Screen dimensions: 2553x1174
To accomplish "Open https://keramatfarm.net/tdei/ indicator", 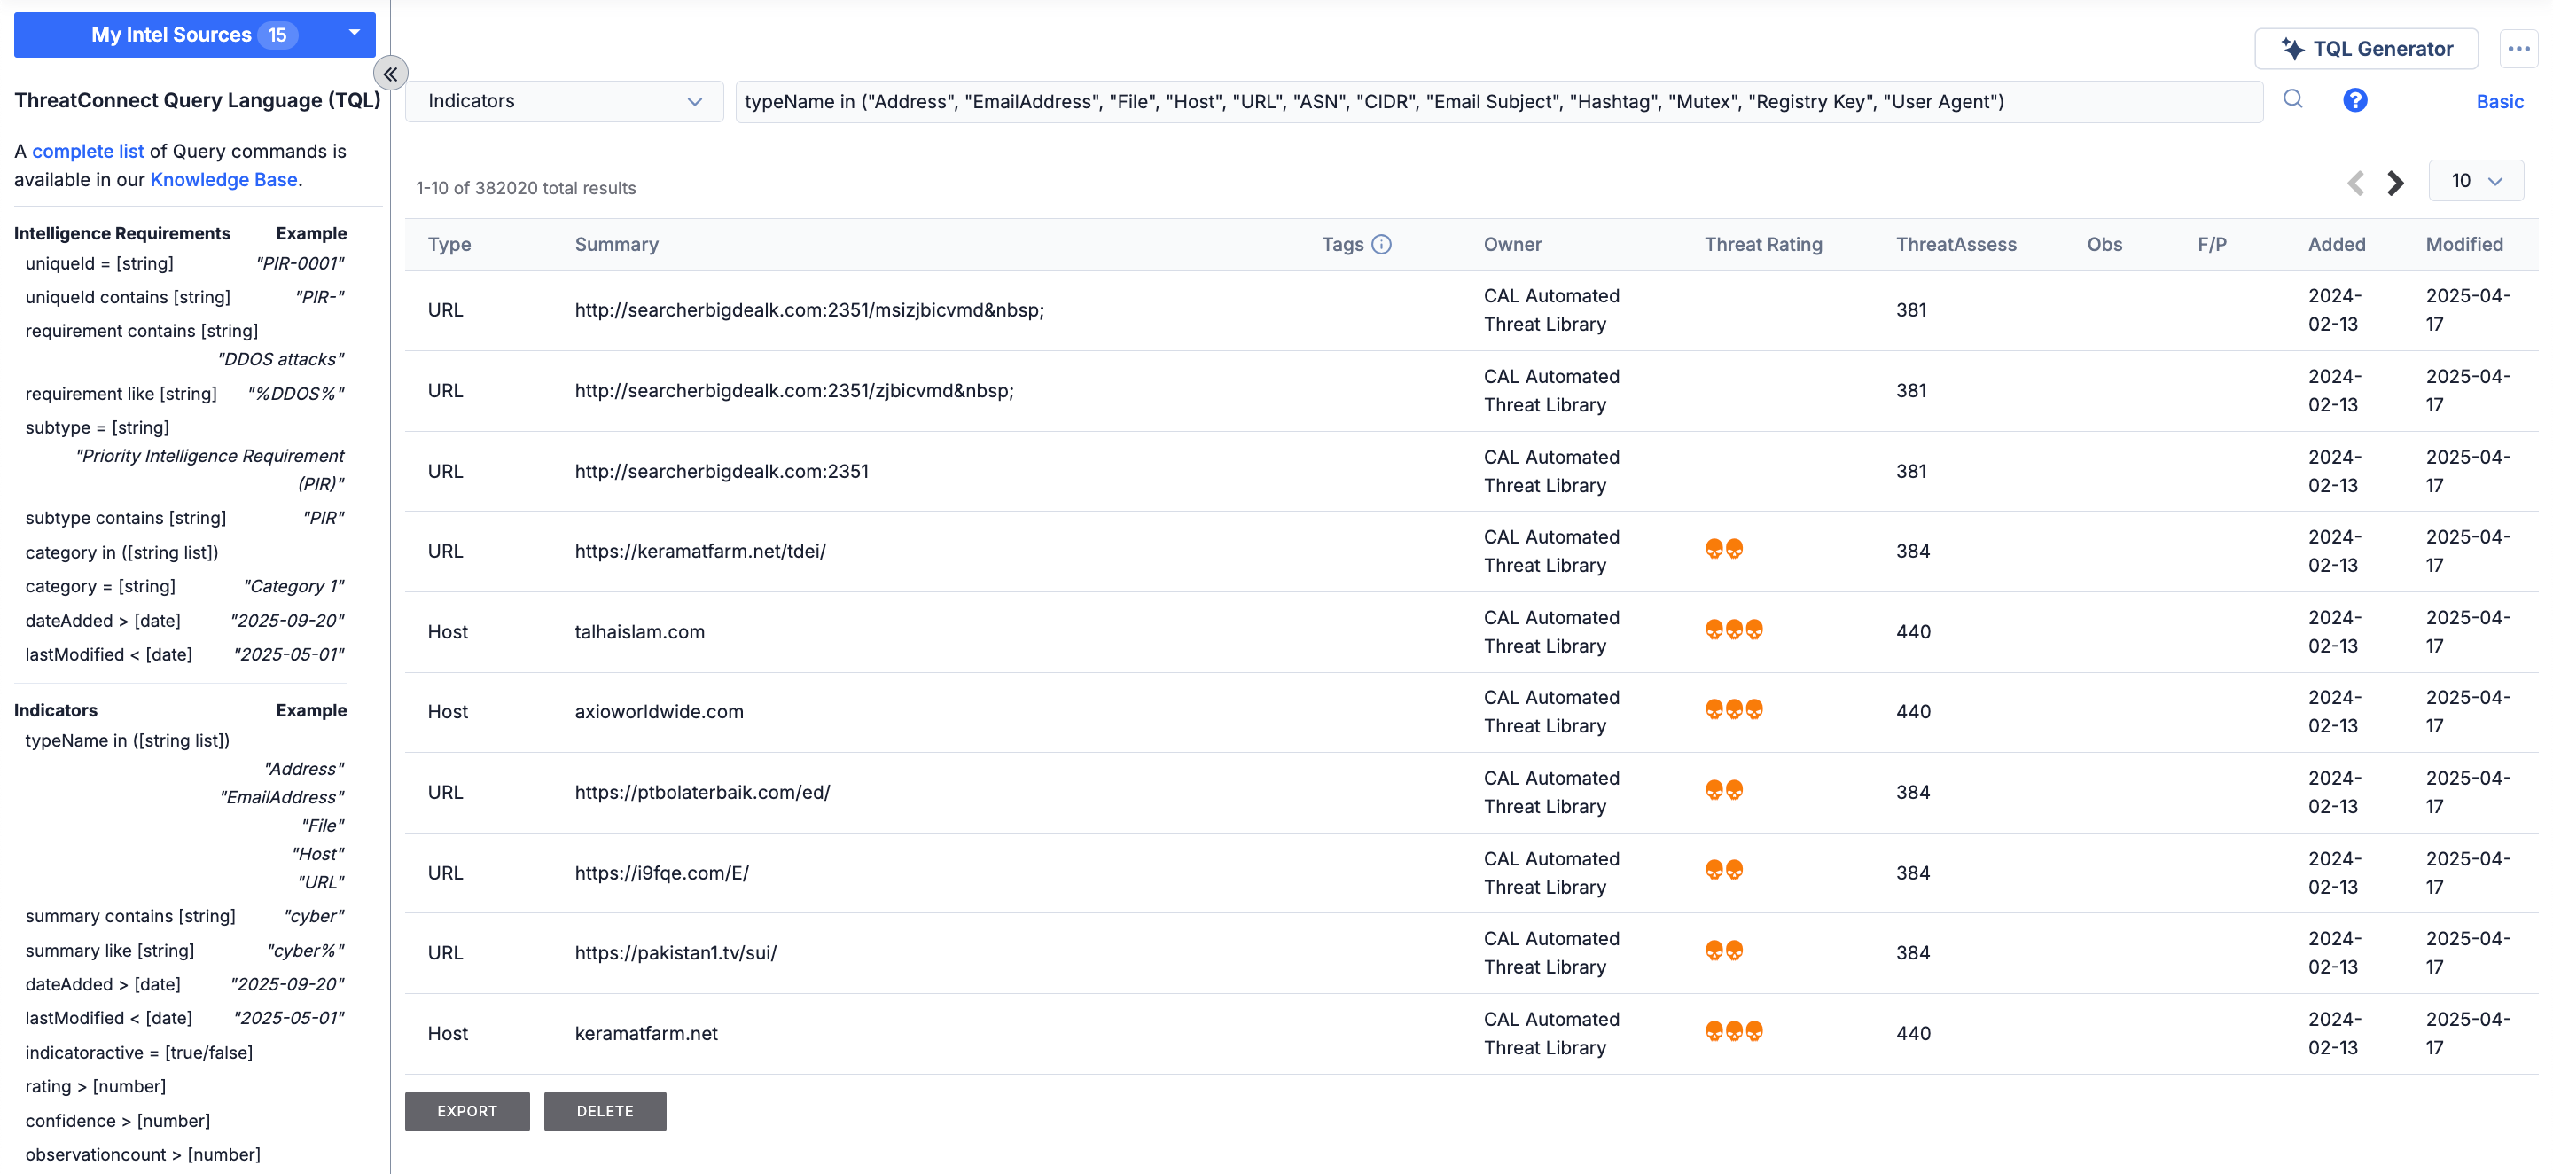I will tap(699, 552).
